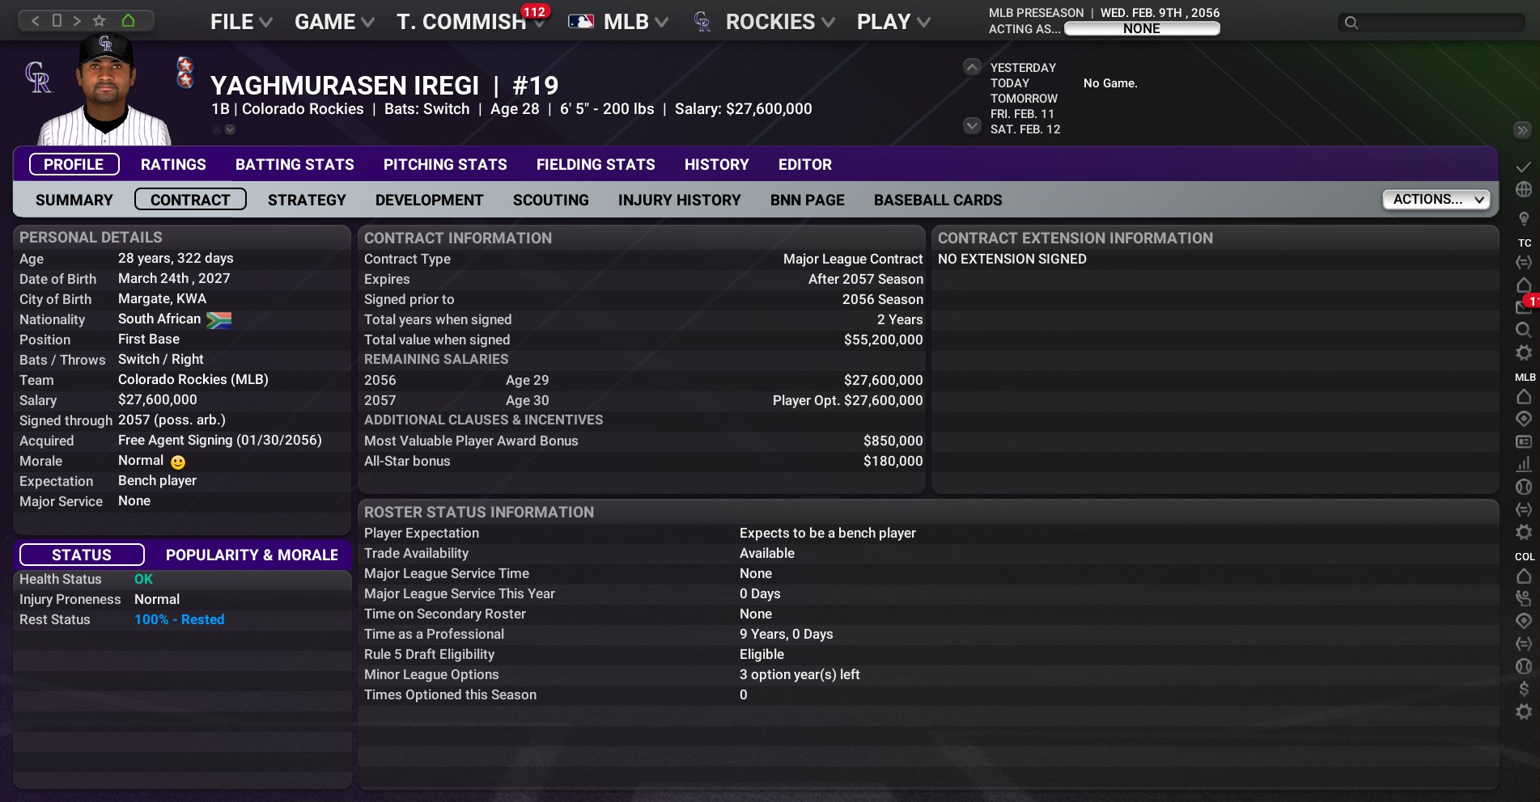Click the green home icon in navigation bar
The height and width of the screenshot is (802, 1540).
[x=128, y=20]
